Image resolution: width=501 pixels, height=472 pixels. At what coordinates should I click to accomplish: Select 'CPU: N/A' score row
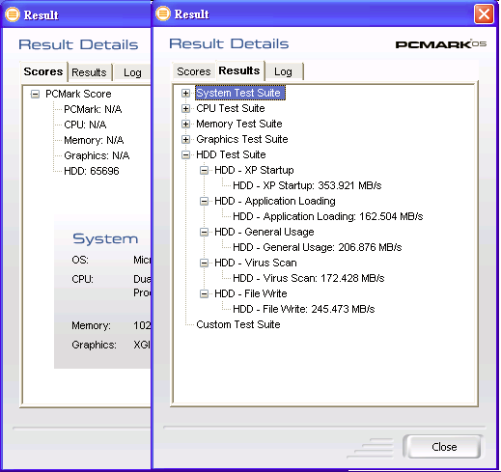click(85, 125)
